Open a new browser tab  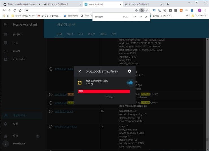point(167,5)
